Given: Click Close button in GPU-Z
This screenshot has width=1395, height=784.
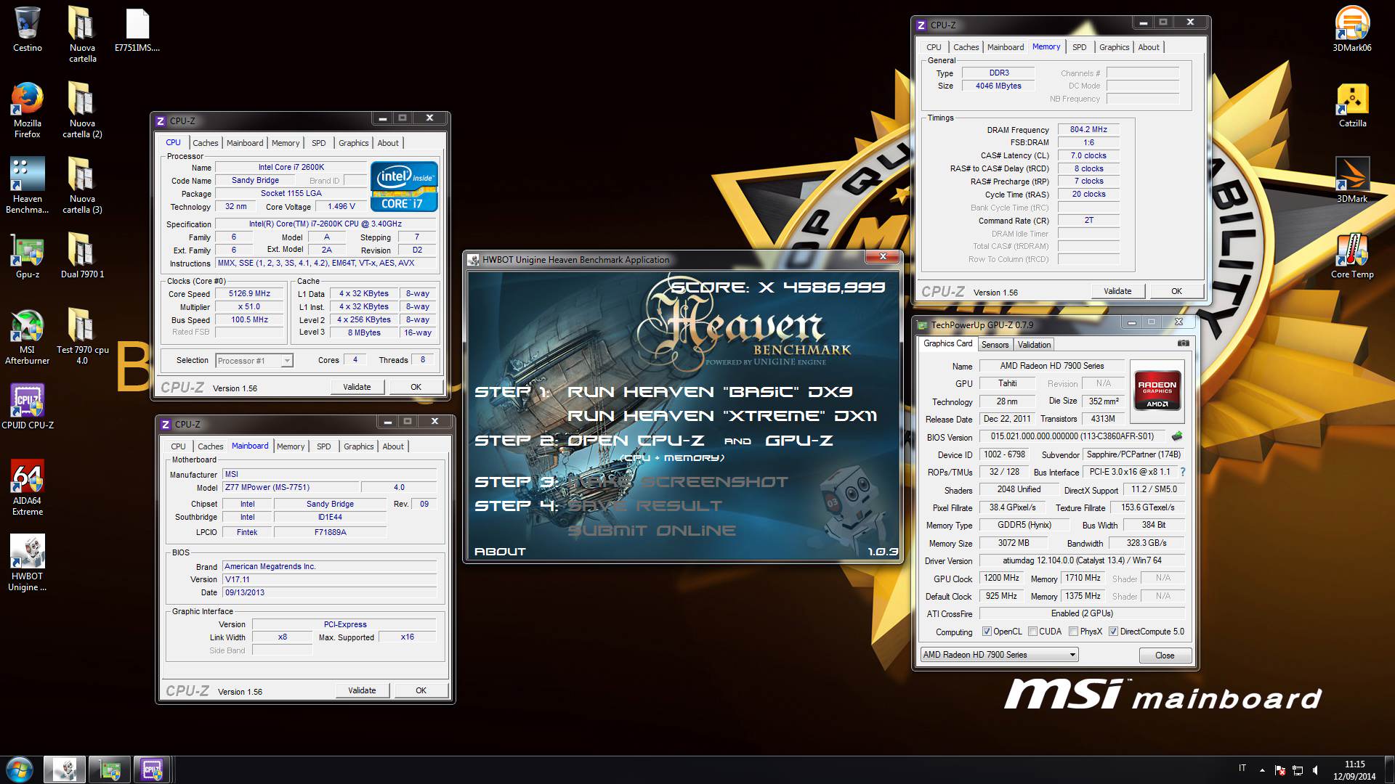Looking at the screenshot, I should coord(1165,656).
